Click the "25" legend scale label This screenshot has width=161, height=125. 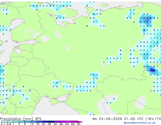[49, 124]
